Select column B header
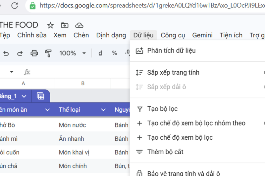Screen dimensions: 265x176 coord(83,83)
